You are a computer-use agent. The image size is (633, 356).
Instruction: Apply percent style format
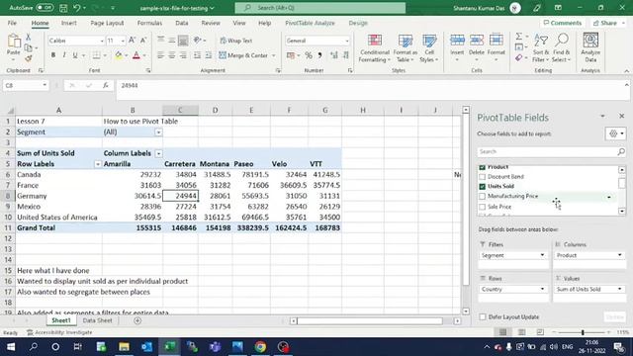coord(309,55)
